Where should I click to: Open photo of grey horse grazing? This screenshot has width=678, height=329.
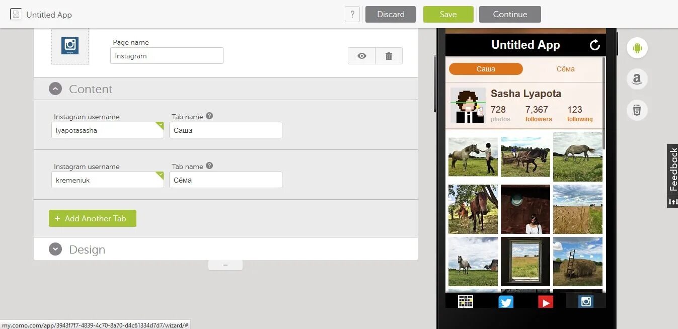(578, 157)
